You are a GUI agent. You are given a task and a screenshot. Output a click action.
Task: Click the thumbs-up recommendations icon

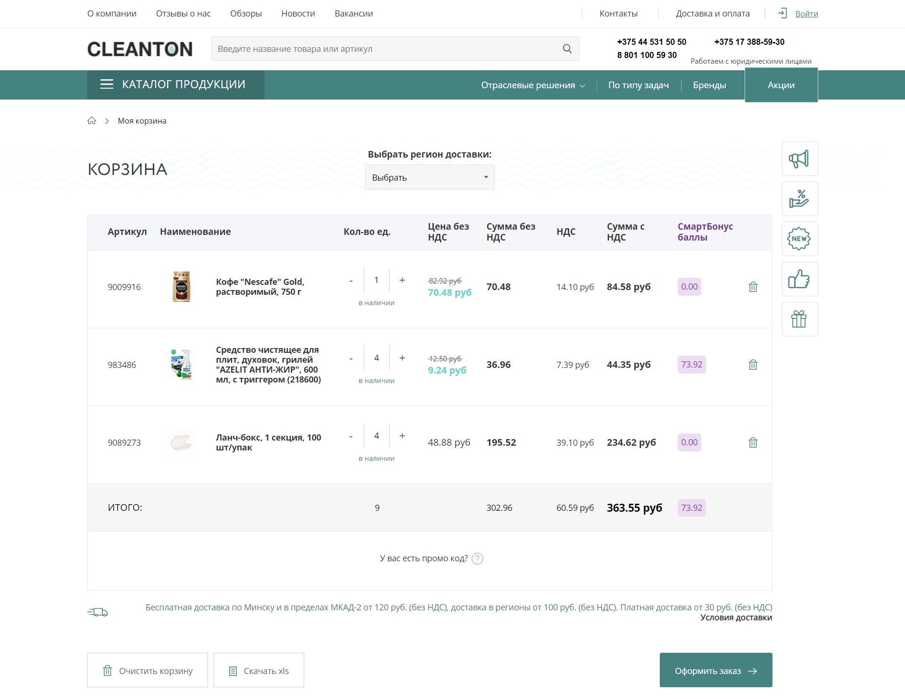tap(799, 279)
